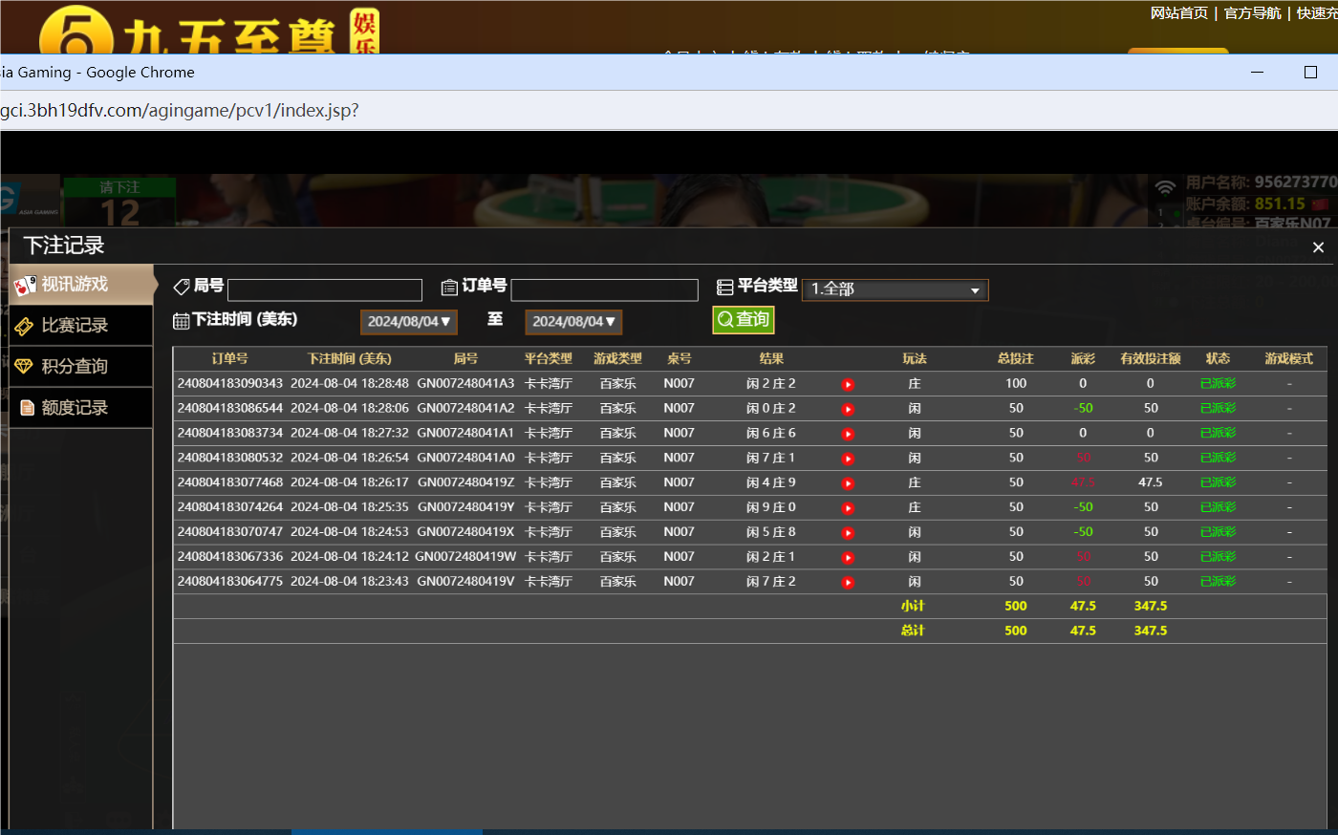The height and width of the screenshot is (835, 1338).
Task: Click the tag icon next to 局号
Action: pos(182,287)
